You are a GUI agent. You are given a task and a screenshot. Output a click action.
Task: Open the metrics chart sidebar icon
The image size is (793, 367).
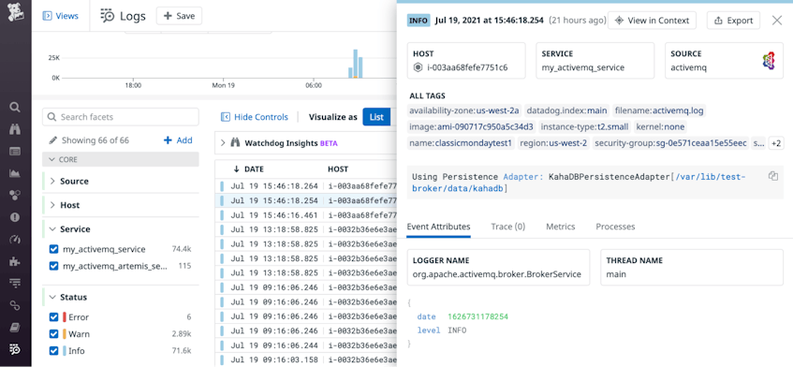tap(15, 173)
